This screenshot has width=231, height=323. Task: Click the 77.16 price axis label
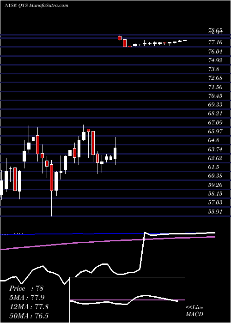[215, 42]
